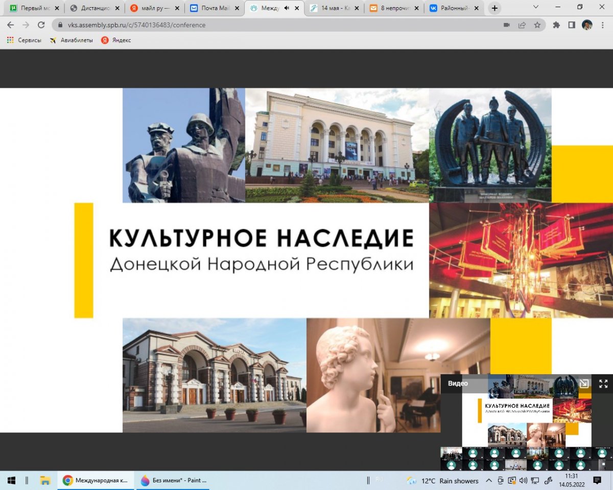Open the Chrome profile avatar

click(587, 24)
